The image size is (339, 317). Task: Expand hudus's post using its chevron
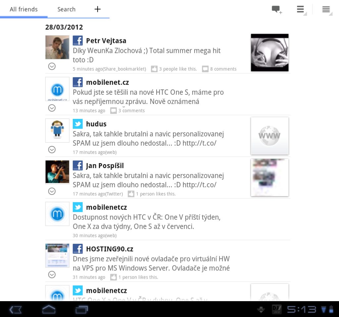click(x=52, y=150)
